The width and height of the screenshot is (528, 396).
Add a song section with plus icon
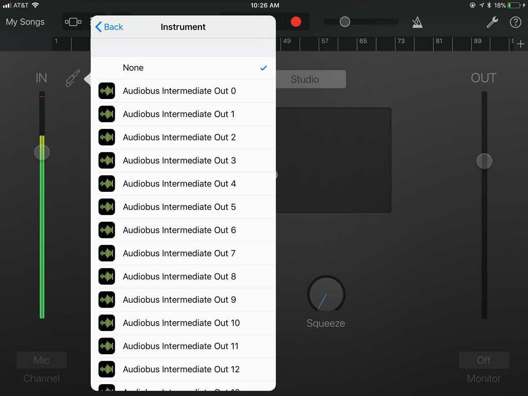click(x=521, y=44)
